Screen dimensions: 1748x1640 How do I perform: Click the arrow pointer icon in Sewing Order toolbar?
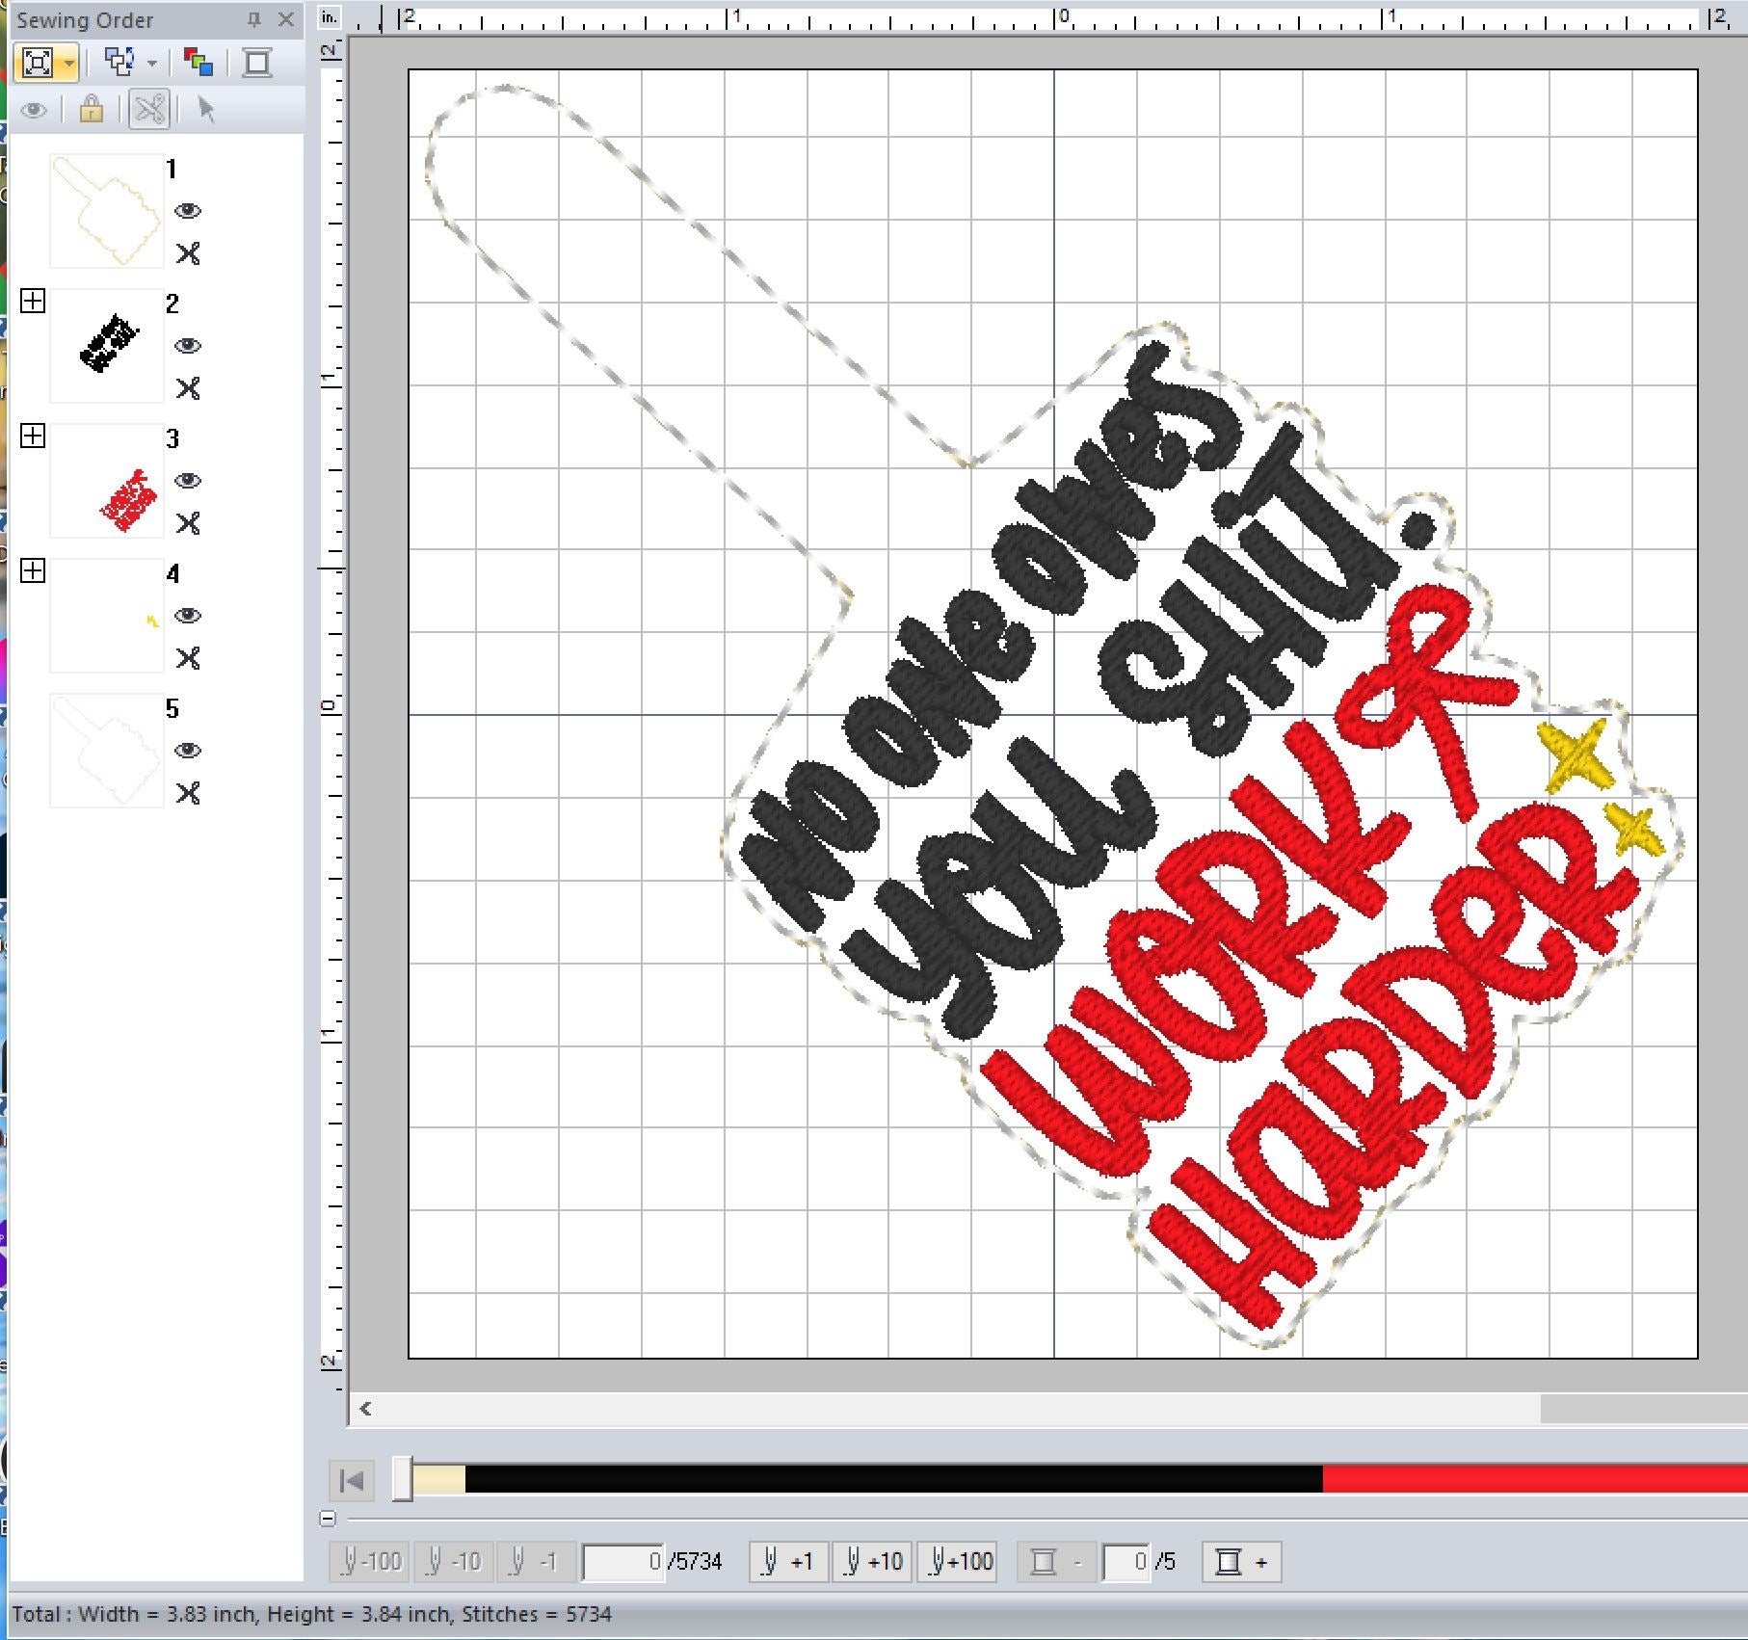tap(206, 109)
